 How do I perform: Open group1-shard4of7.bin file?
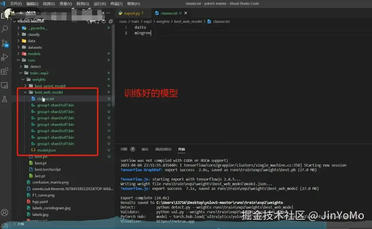tap(55, 124)
